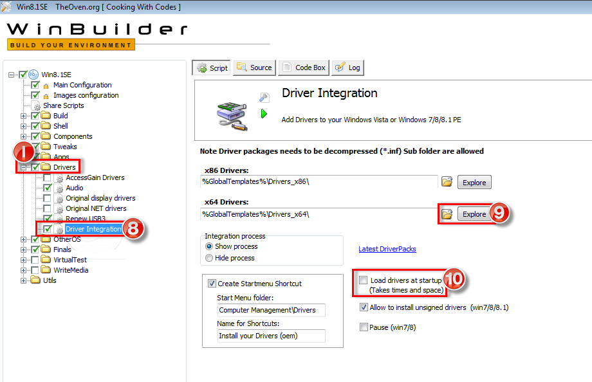Click the green play run-script icon
Viewport: 592px width, 382px height.
click(264, 113)
